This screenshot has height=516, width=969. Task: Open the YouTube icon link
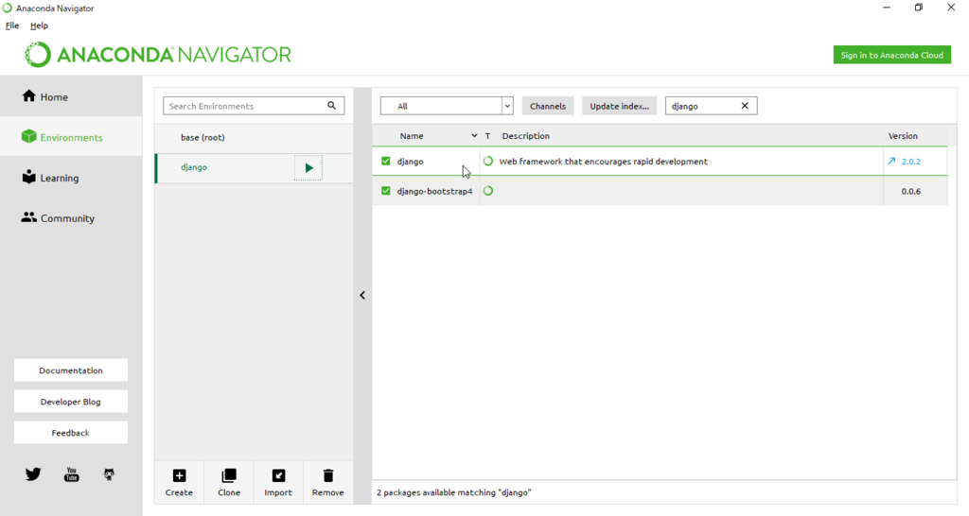click(72, 474)
